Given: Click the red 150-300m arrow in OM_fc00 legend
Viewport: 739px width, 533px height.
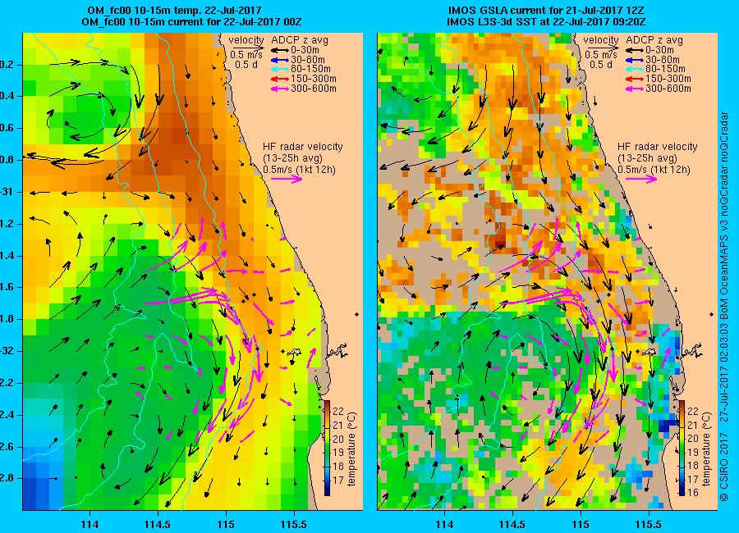Looking at the screenshot, I should point(279,79).
